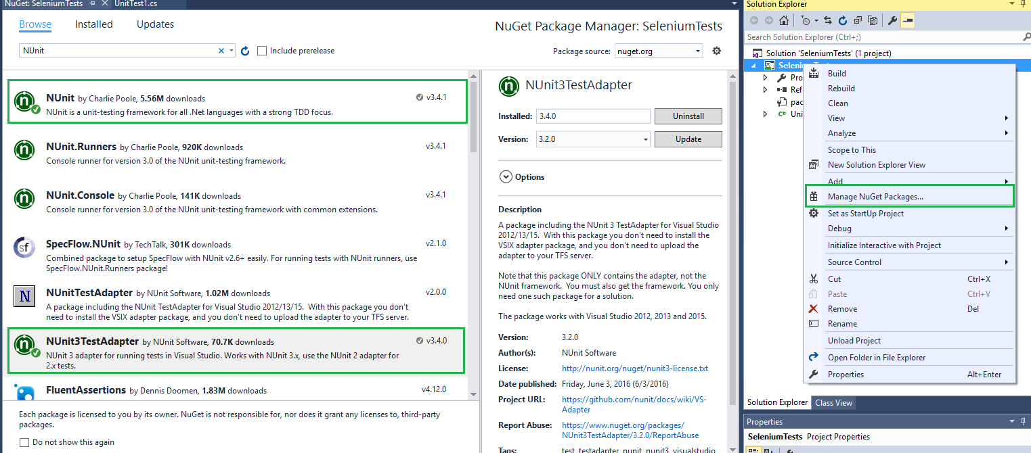Image resolution: width=1031 pixels, height=453 pixels.
Task: Click the magnifier icon in Solution Explorer search
Action: [1026, 37]
